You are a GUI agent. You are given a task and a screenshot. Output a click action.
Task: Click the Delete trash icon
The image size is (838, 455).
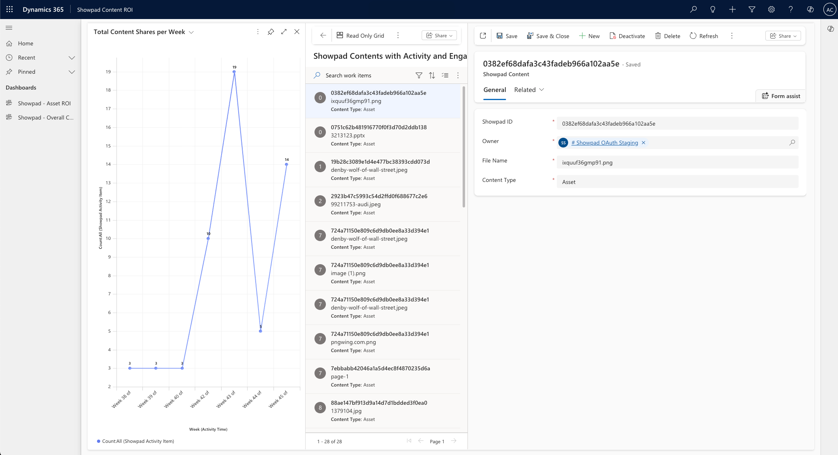[x=658, y=36]
